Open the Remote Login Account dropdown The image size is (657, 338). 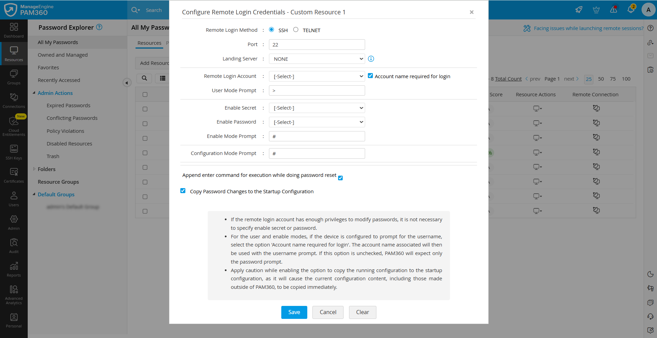317,76
